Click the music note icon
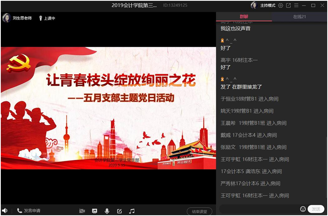328x216 pixels. [132, 211]
